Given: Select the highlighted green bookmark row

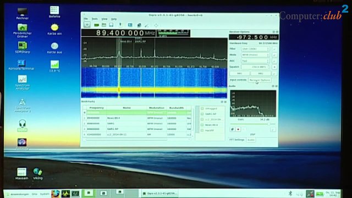Looking at the screenshot, I should (137, 112).
